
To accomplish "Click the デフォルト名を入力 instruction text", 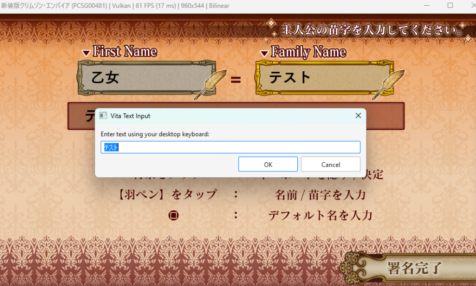I will coord(320,216).
